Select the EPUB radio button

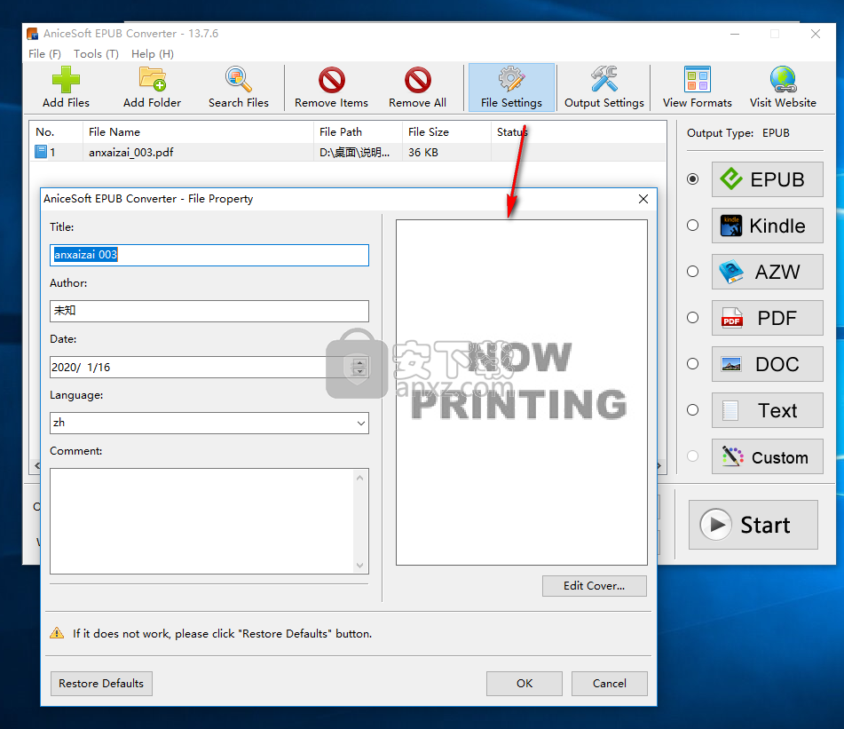coord(693,178)
